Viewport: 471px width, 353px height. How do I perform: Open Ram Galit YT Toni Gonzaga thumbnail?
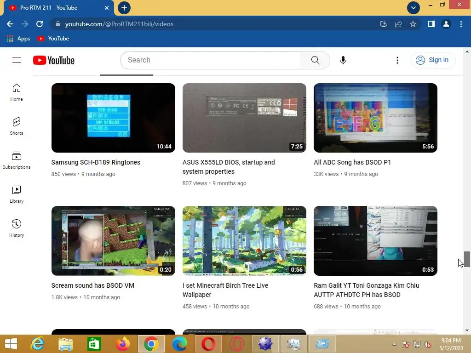375,241
